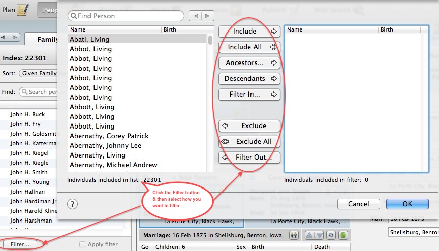Select Abernathy, Corey Patrick
Screen dimensions: 439x251
click(x=137, y=136)
